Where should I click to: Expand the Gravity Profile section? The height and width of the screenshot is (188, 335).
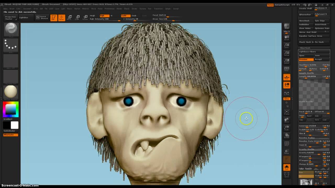(306, 149)
